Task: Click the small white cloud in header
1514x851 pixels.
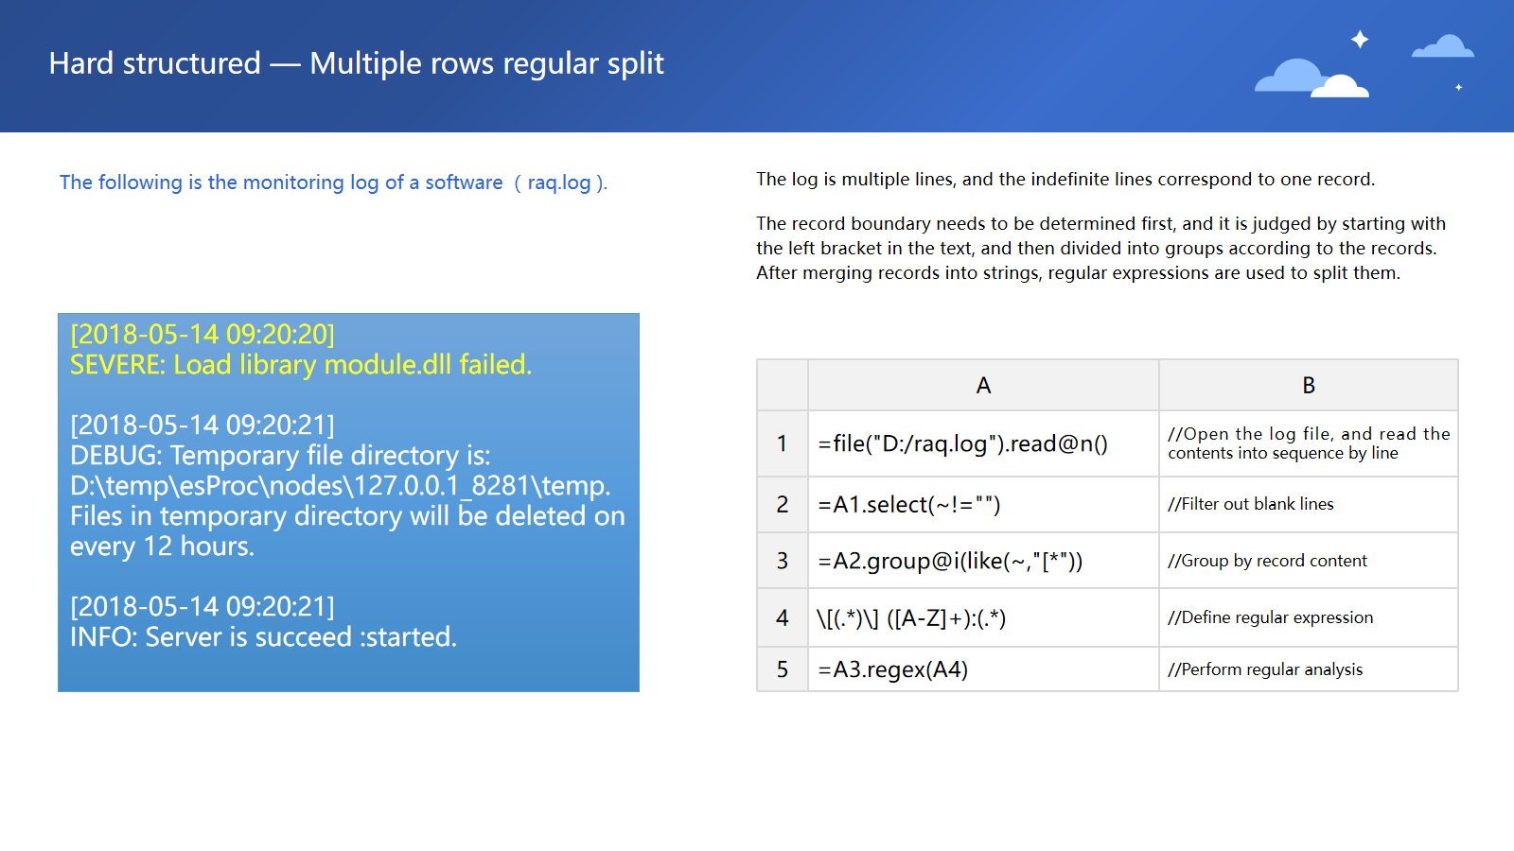Action: [1342, 88]
